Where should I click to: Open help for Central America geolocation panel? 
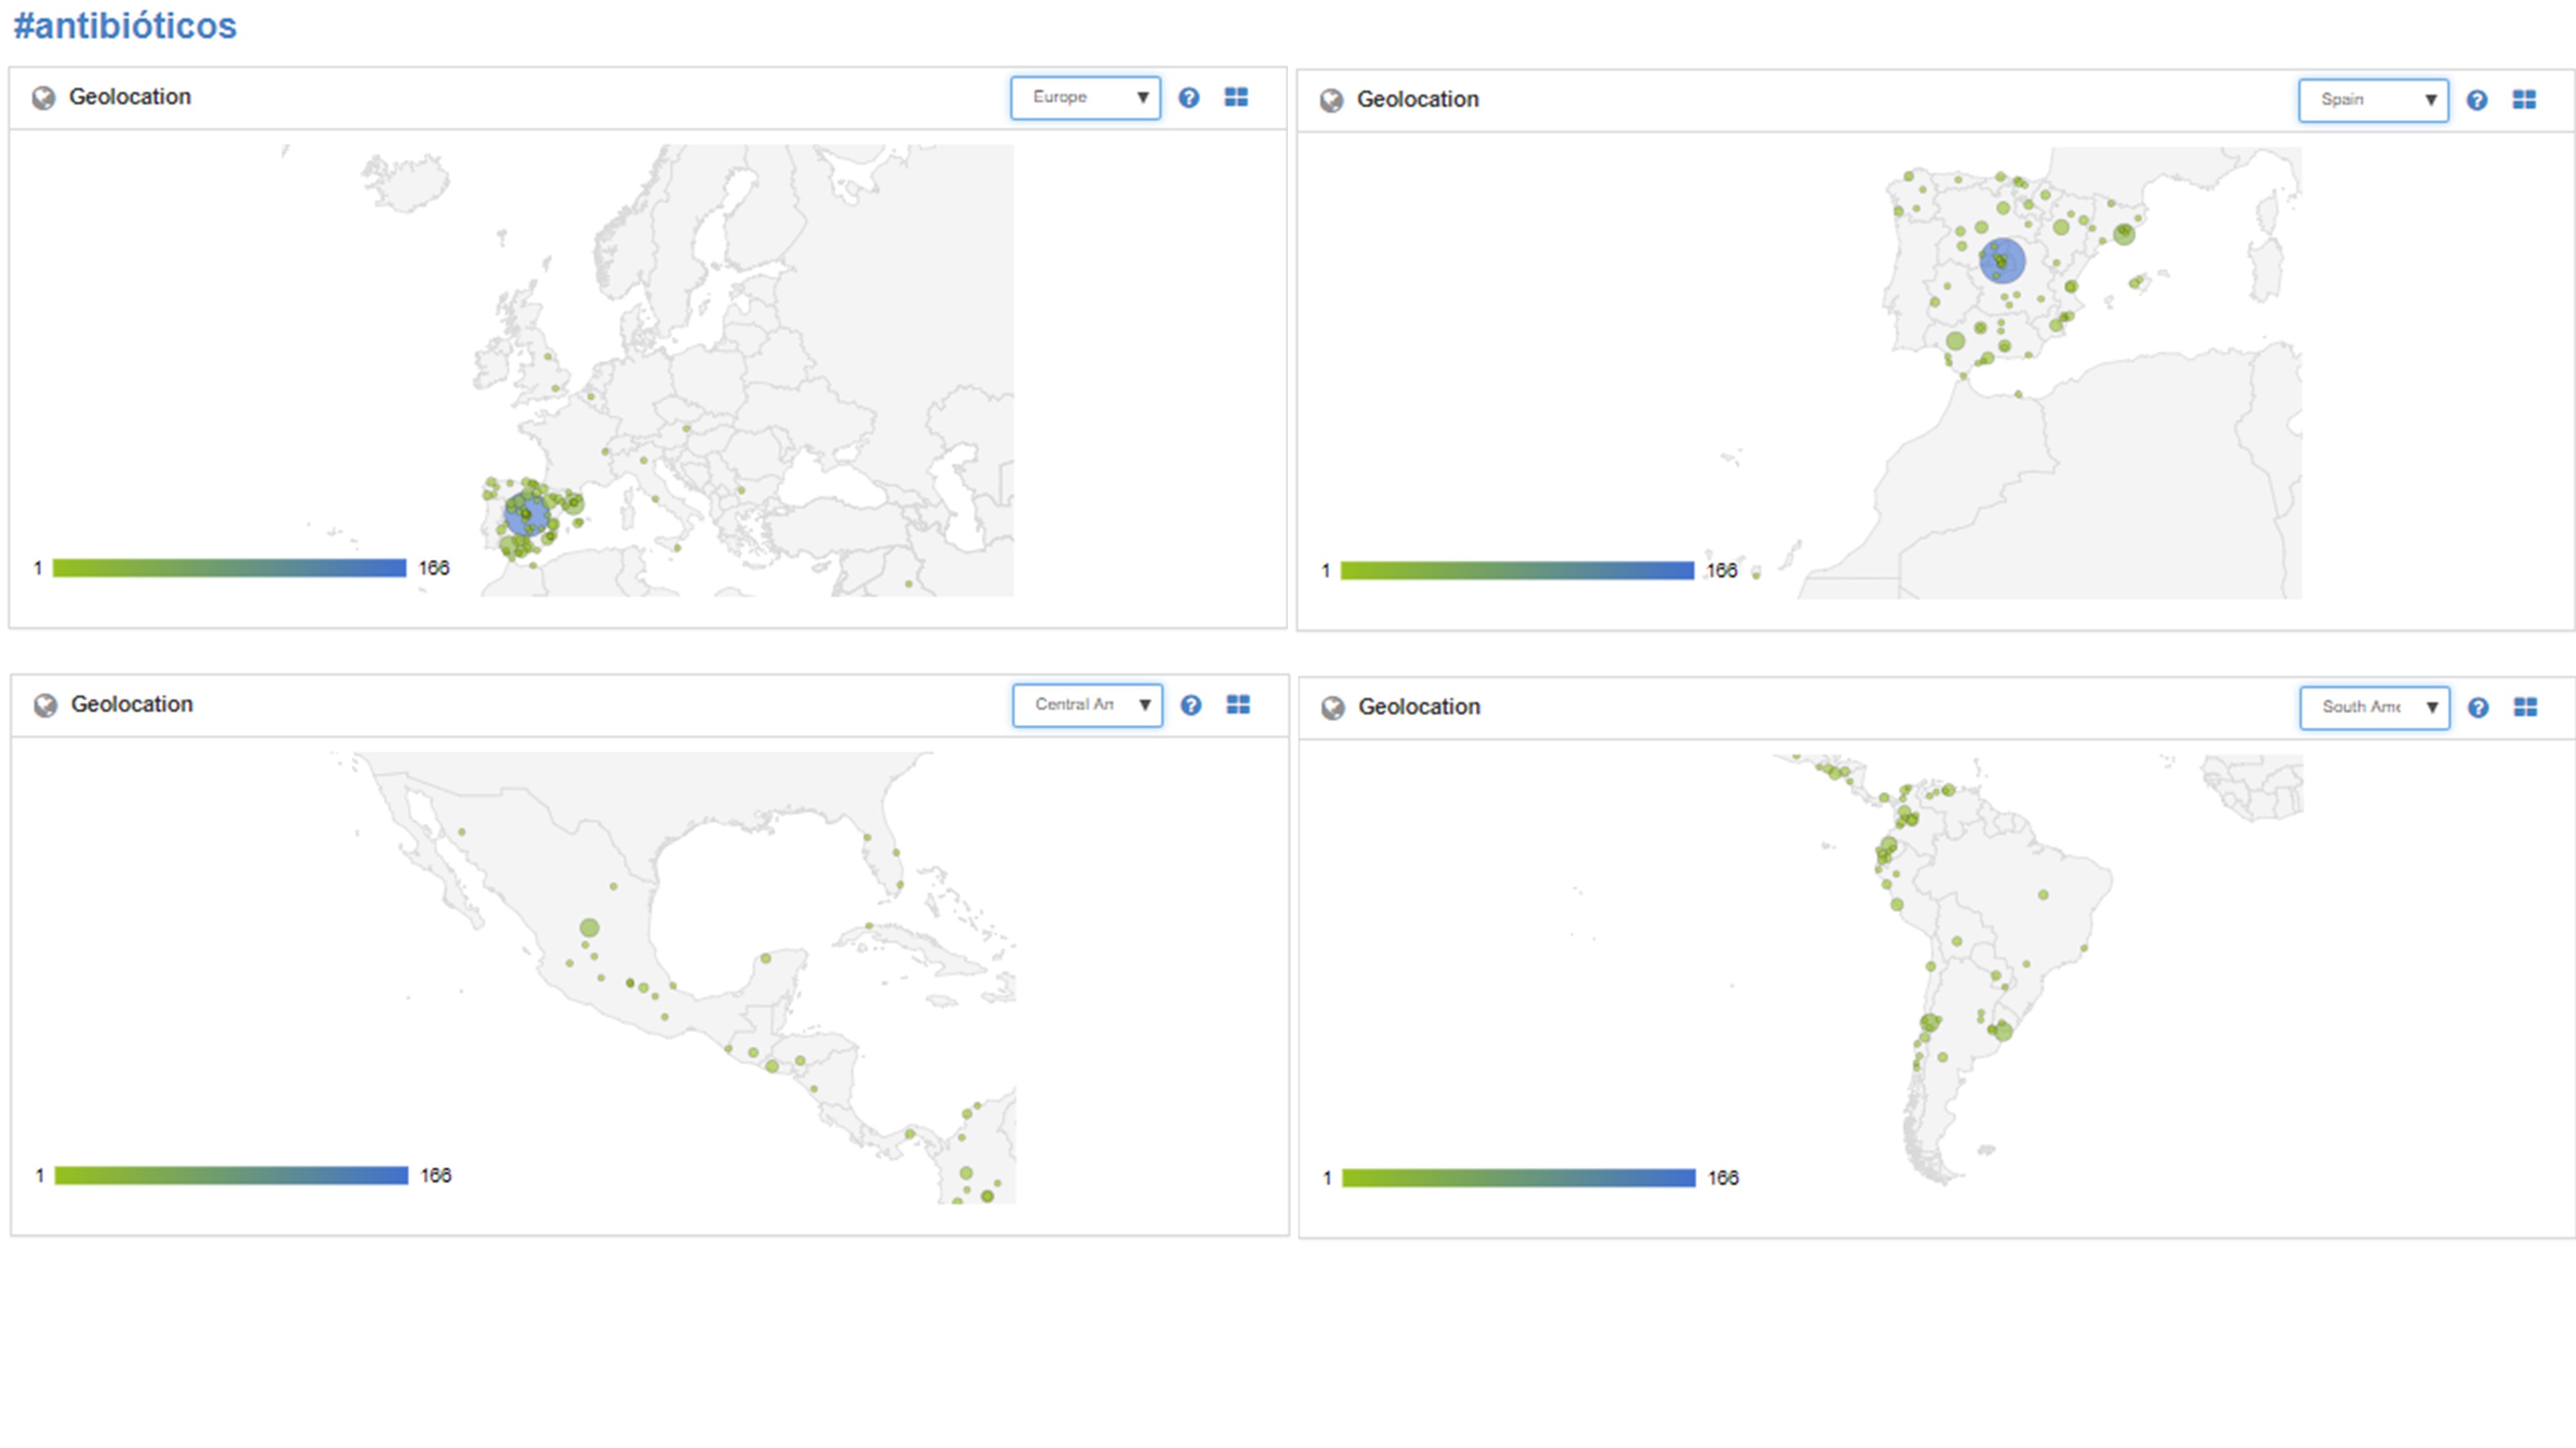[x=1190, y=705]
